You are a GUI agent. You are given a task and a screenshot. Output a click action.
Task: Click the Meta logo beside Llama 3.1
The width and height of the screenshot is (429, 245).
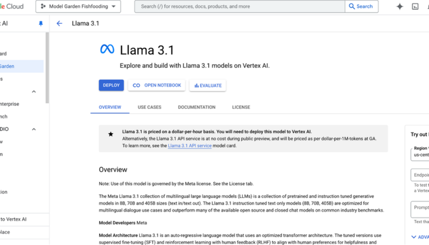click(x=107, y=49)
